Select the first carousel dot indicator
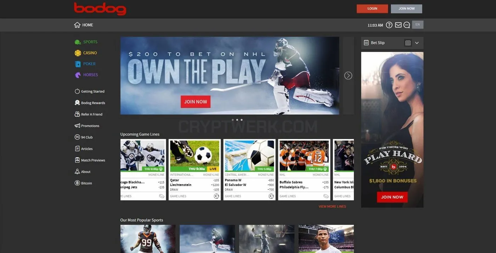Viewport: 496px width, 253px height. 233,120
